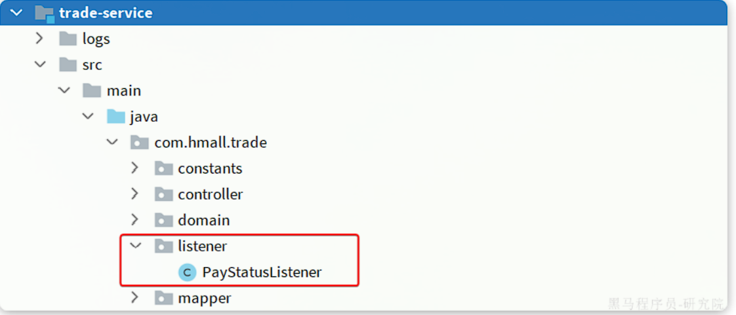Collapse the listener package
The image size is (736, 315).
coord(135,246)
